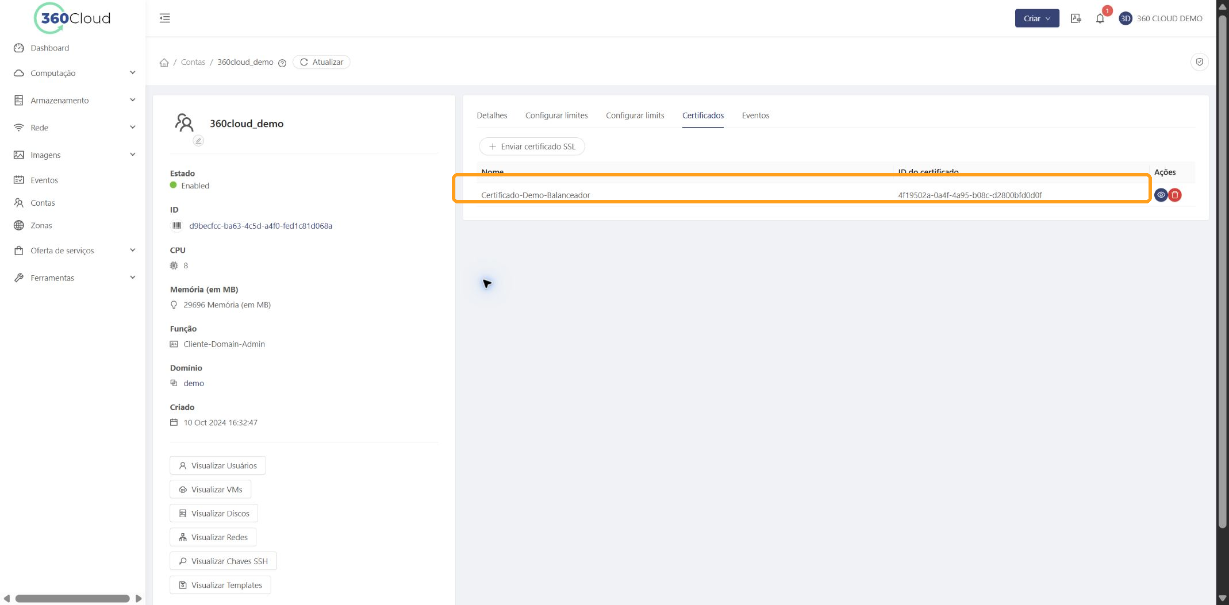Viewport: 1229px width, 605px height.
Task: Edit the account avatar pencil icon
Action: point(198,141)
